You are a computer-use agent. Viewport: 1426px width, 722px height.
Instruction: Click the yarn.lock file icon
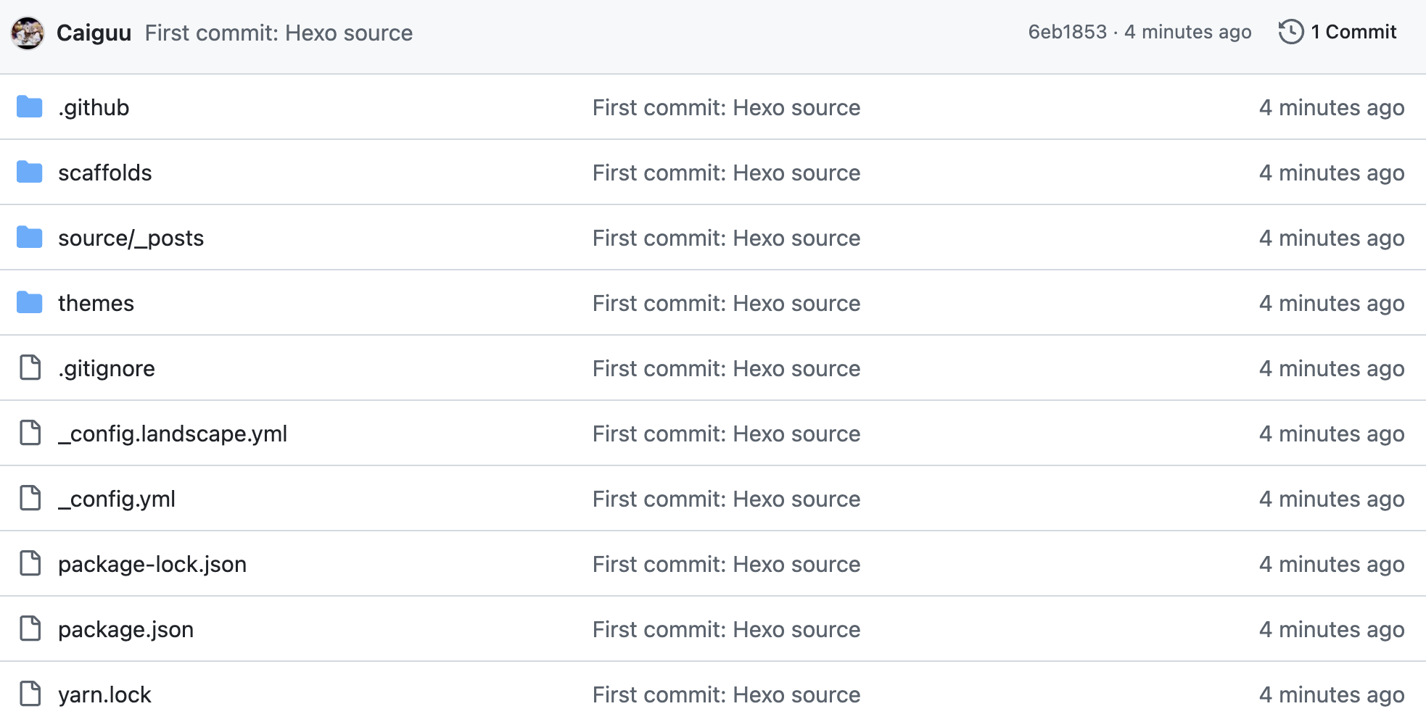point(30,694)
